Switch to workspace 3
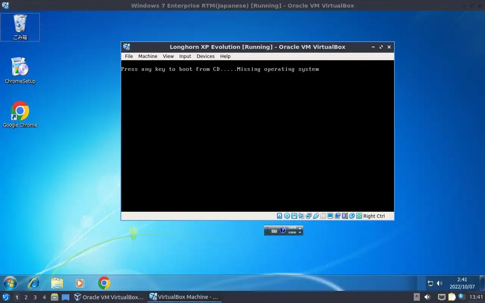This screenshot has width=485, height=303. 35,297
